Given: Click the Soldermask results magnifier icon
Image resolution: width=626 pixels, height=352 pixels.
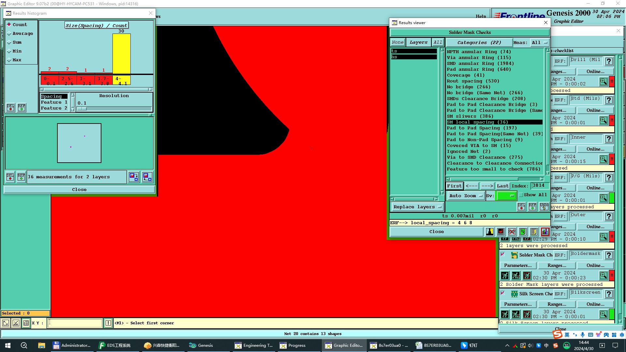Looking at the screenshot, I should click(603, 275).
